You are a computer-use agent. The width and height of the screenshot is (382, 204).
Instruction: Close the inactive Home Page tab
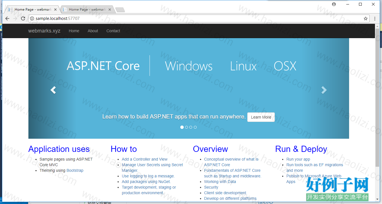tap(110, 10)
